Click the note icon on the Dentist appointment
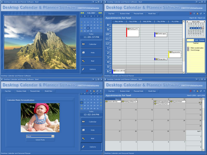The height and width of the screenshot is (155, 207). point(156,33)
